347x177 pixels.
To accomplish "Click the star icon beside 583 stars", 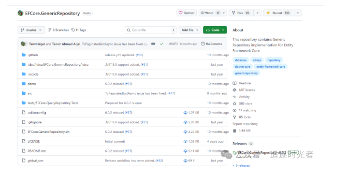I will pyautogui.click(x=234, y=103).
